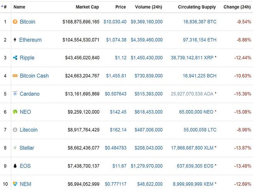Click the Cardano logo icon

pyautogui.click(x=15, y=94)
